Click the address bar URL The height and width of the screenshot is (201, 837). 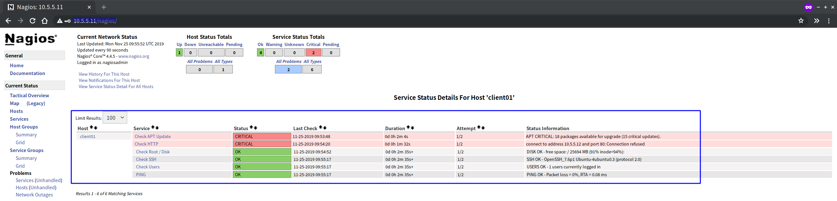coord(95,21)
